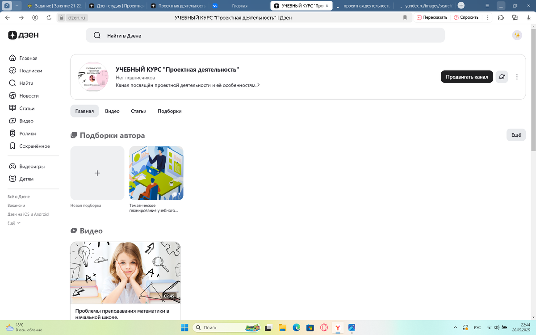536x335 pixels.
Task: Open the browser downloads icon
Action: pyautogui.click(x=529, y=17)
